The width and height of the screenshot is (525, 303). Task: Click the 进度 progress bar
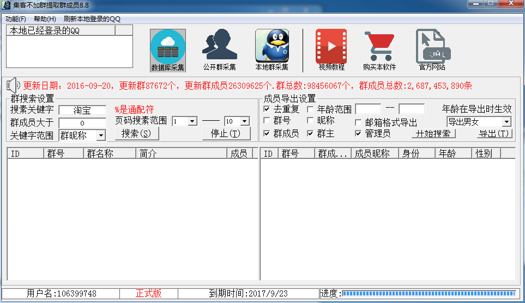pyautogui.click(x=429, y=293)
